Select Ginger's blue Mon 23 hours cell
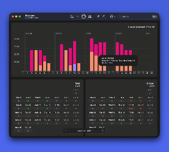 point(93,123)
